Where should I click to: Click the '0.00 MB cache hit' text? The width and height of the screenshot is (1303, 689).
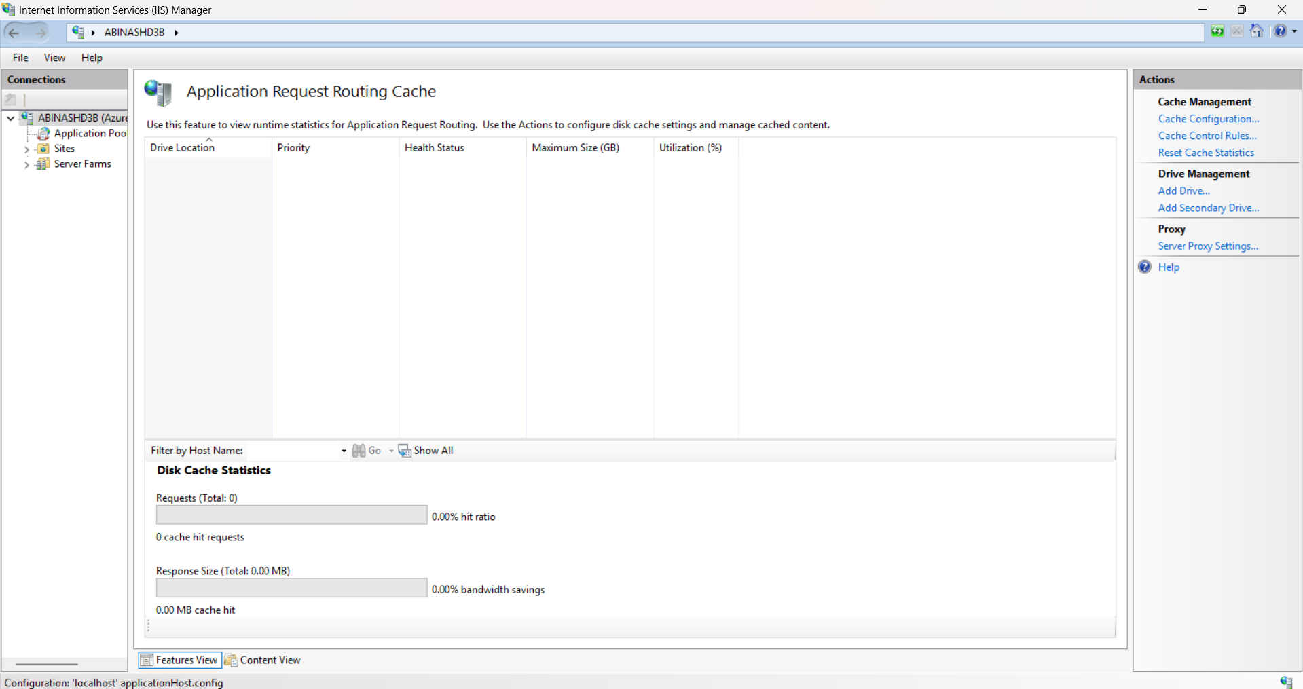[196, 610]
